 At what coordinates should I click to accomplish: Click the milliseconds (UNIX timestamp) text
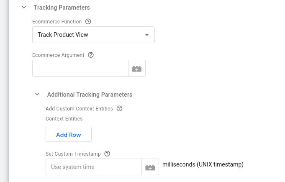(x=203, y=165)
